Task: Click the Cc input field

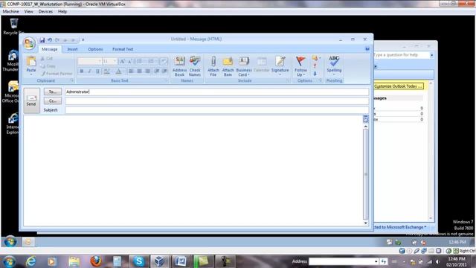Action: coord(216,100)
